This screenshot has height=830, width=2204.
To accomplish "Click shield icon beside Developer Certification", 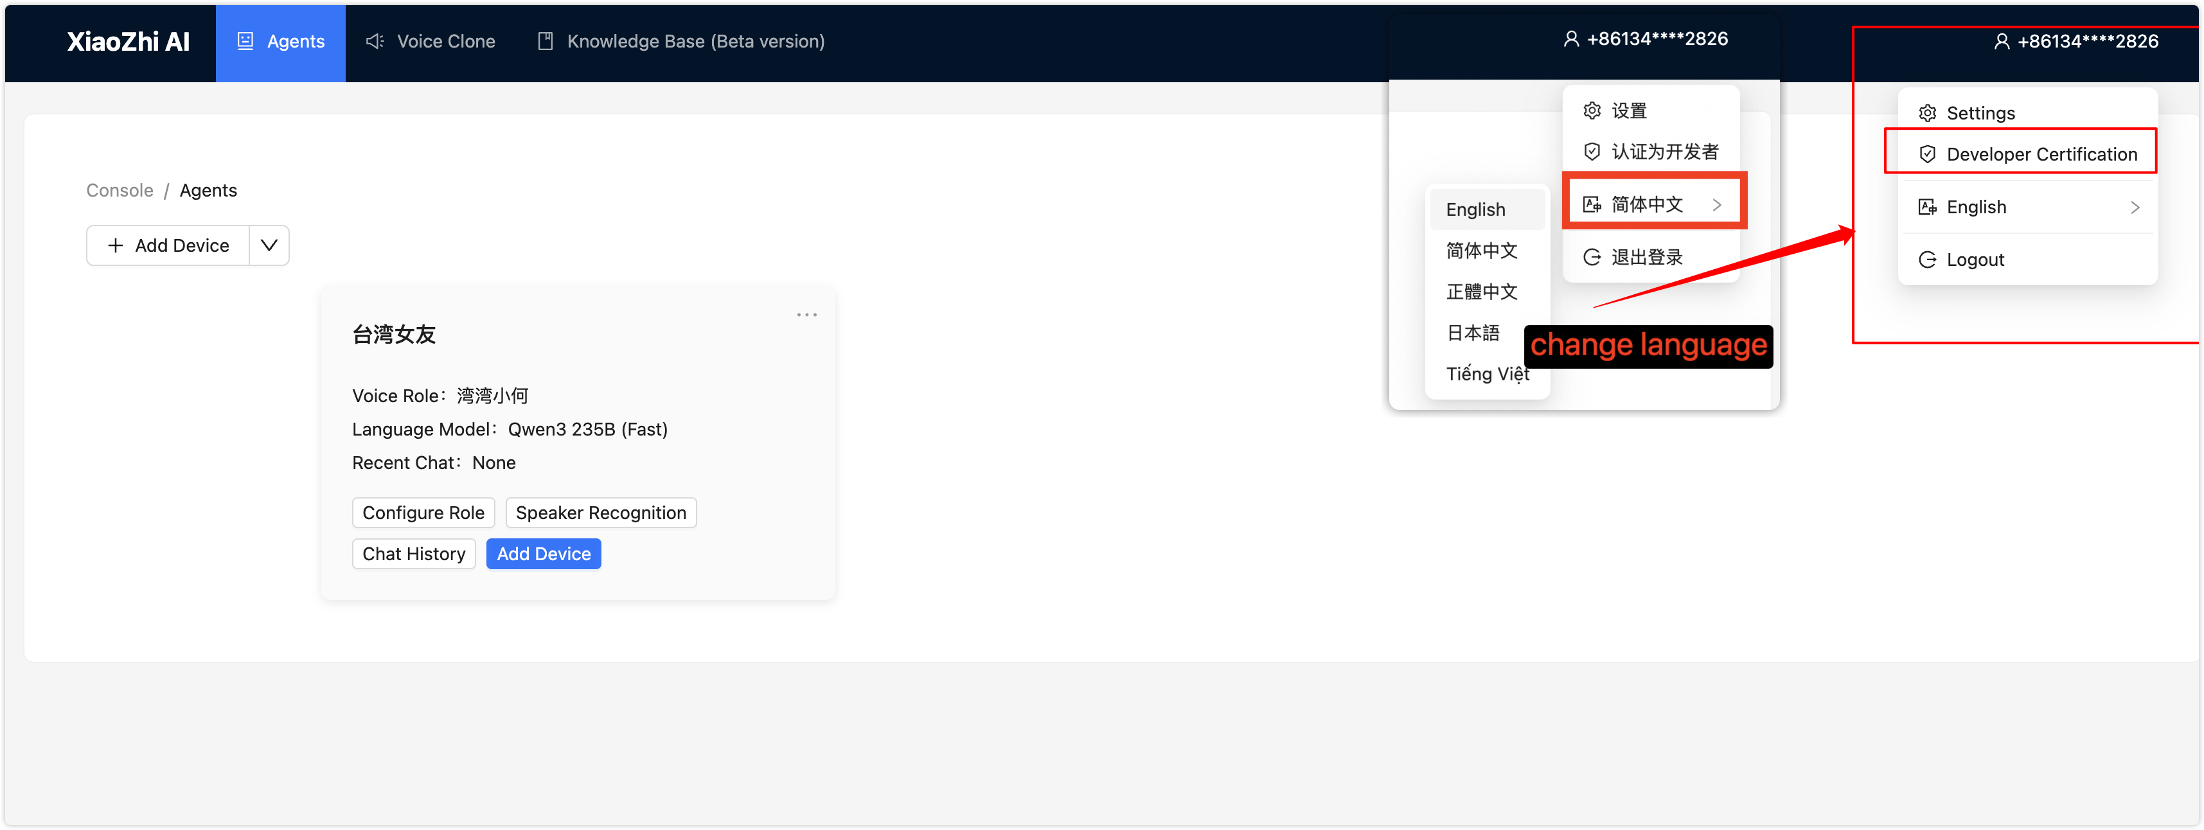I will pos(1928,154).
